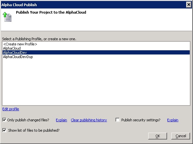The height and width of the screenshot is (144, 193).
Task: Click the Select a Publishing Profile label
Action: pyautogui.click(x=39, y=39)
